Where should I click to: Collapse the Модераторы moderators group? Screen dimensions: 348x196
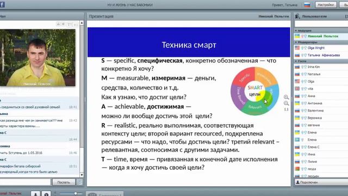[296, 42]
